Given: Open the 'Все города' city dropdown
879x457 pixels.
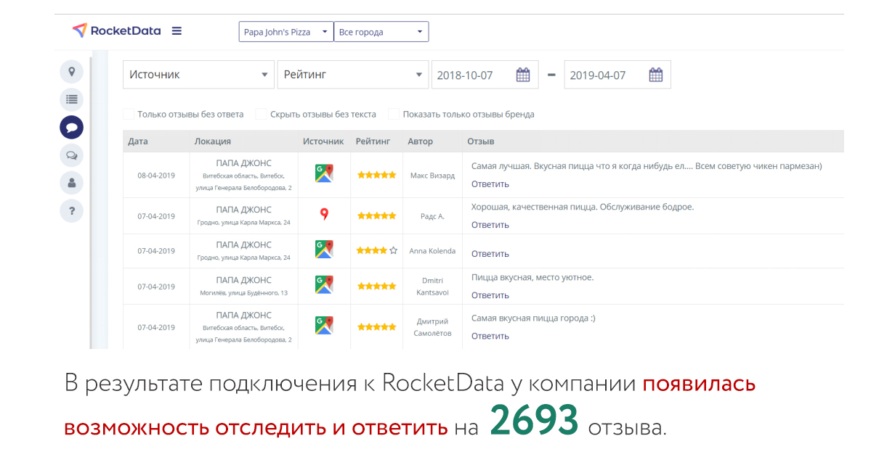Looking at the screenshot, I should (x=381, y=32).
